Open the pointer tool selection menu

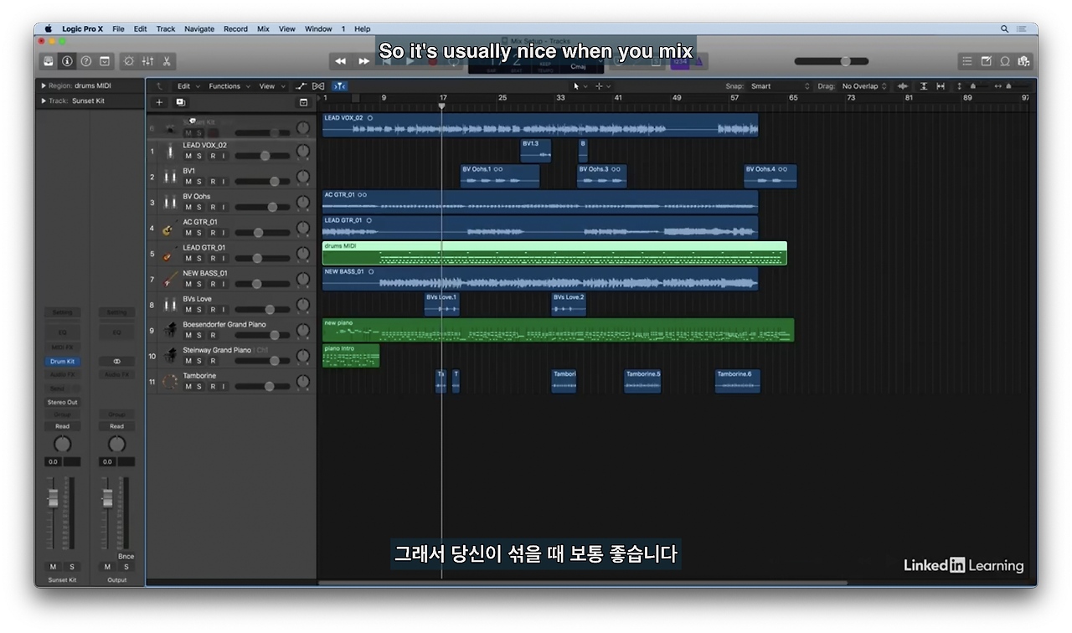[580, 86]
